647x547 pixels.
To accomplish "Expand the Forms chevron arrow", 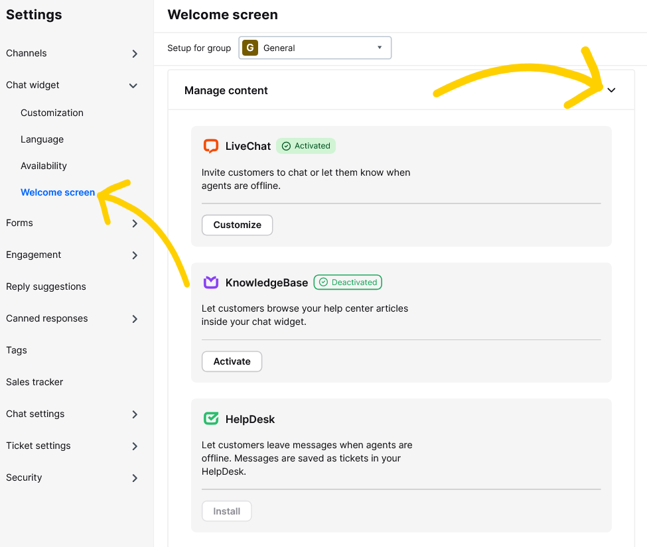I will [x=135, y=223].
